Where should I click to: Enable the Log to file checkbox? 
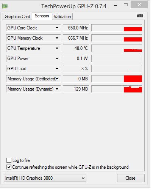pyautogui.click(x=9, y=160)
